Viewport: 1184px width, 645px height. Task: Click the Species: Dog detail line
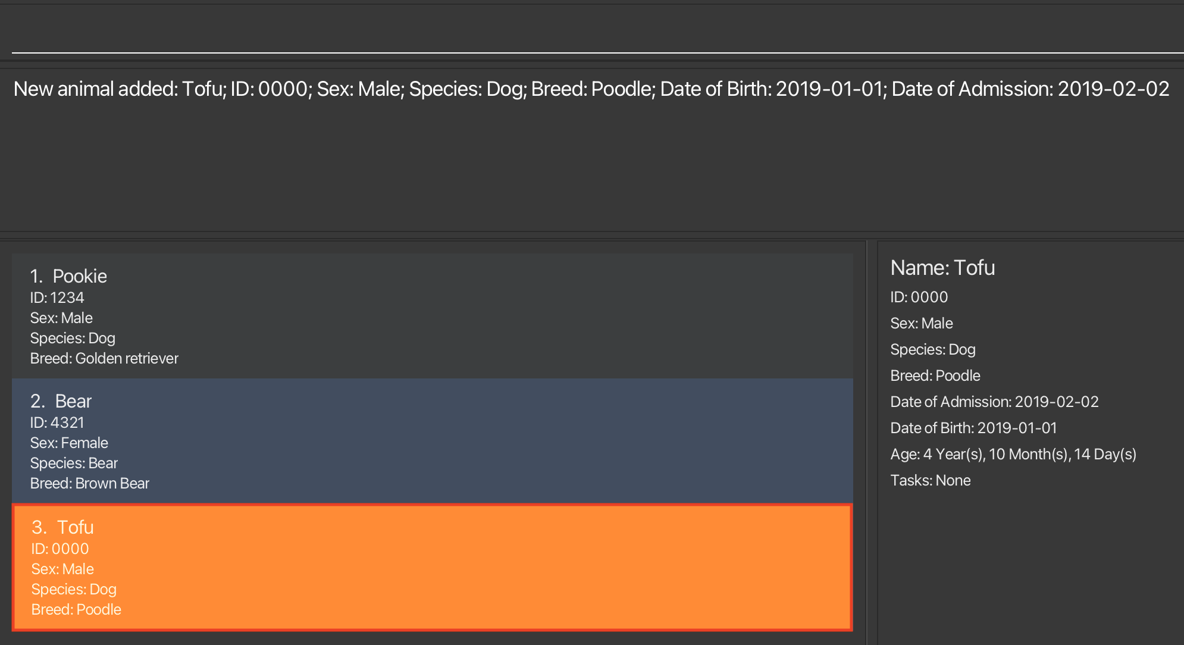(933, 349)
